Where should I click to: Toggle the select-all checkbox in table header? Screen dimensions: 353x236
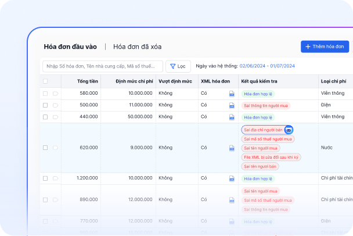(x=45, y=82)
